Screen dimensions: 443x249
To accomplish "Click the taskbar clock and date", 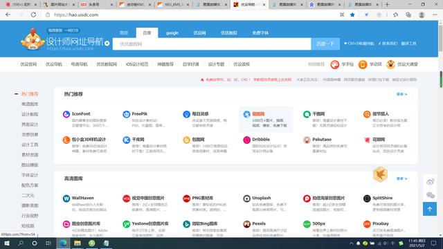I will [x=417, y=243].
